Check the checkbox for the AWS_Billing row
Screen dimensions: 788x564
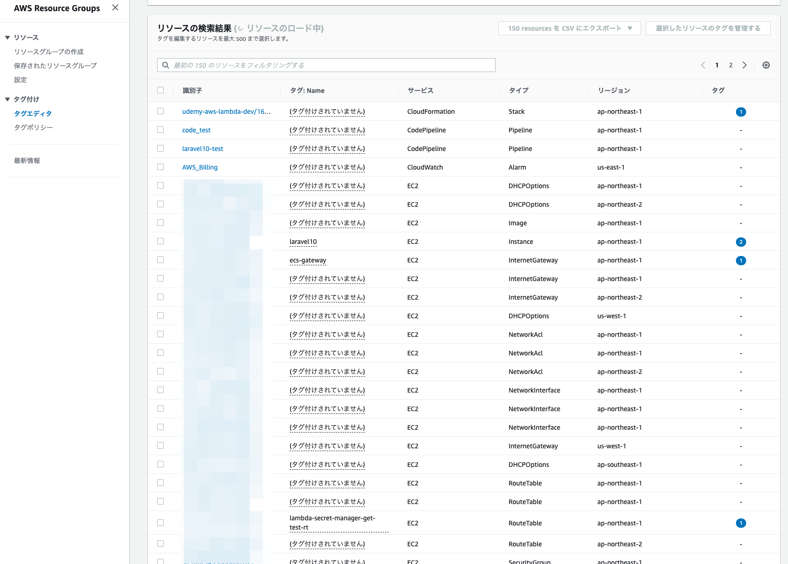coord(160,167)
